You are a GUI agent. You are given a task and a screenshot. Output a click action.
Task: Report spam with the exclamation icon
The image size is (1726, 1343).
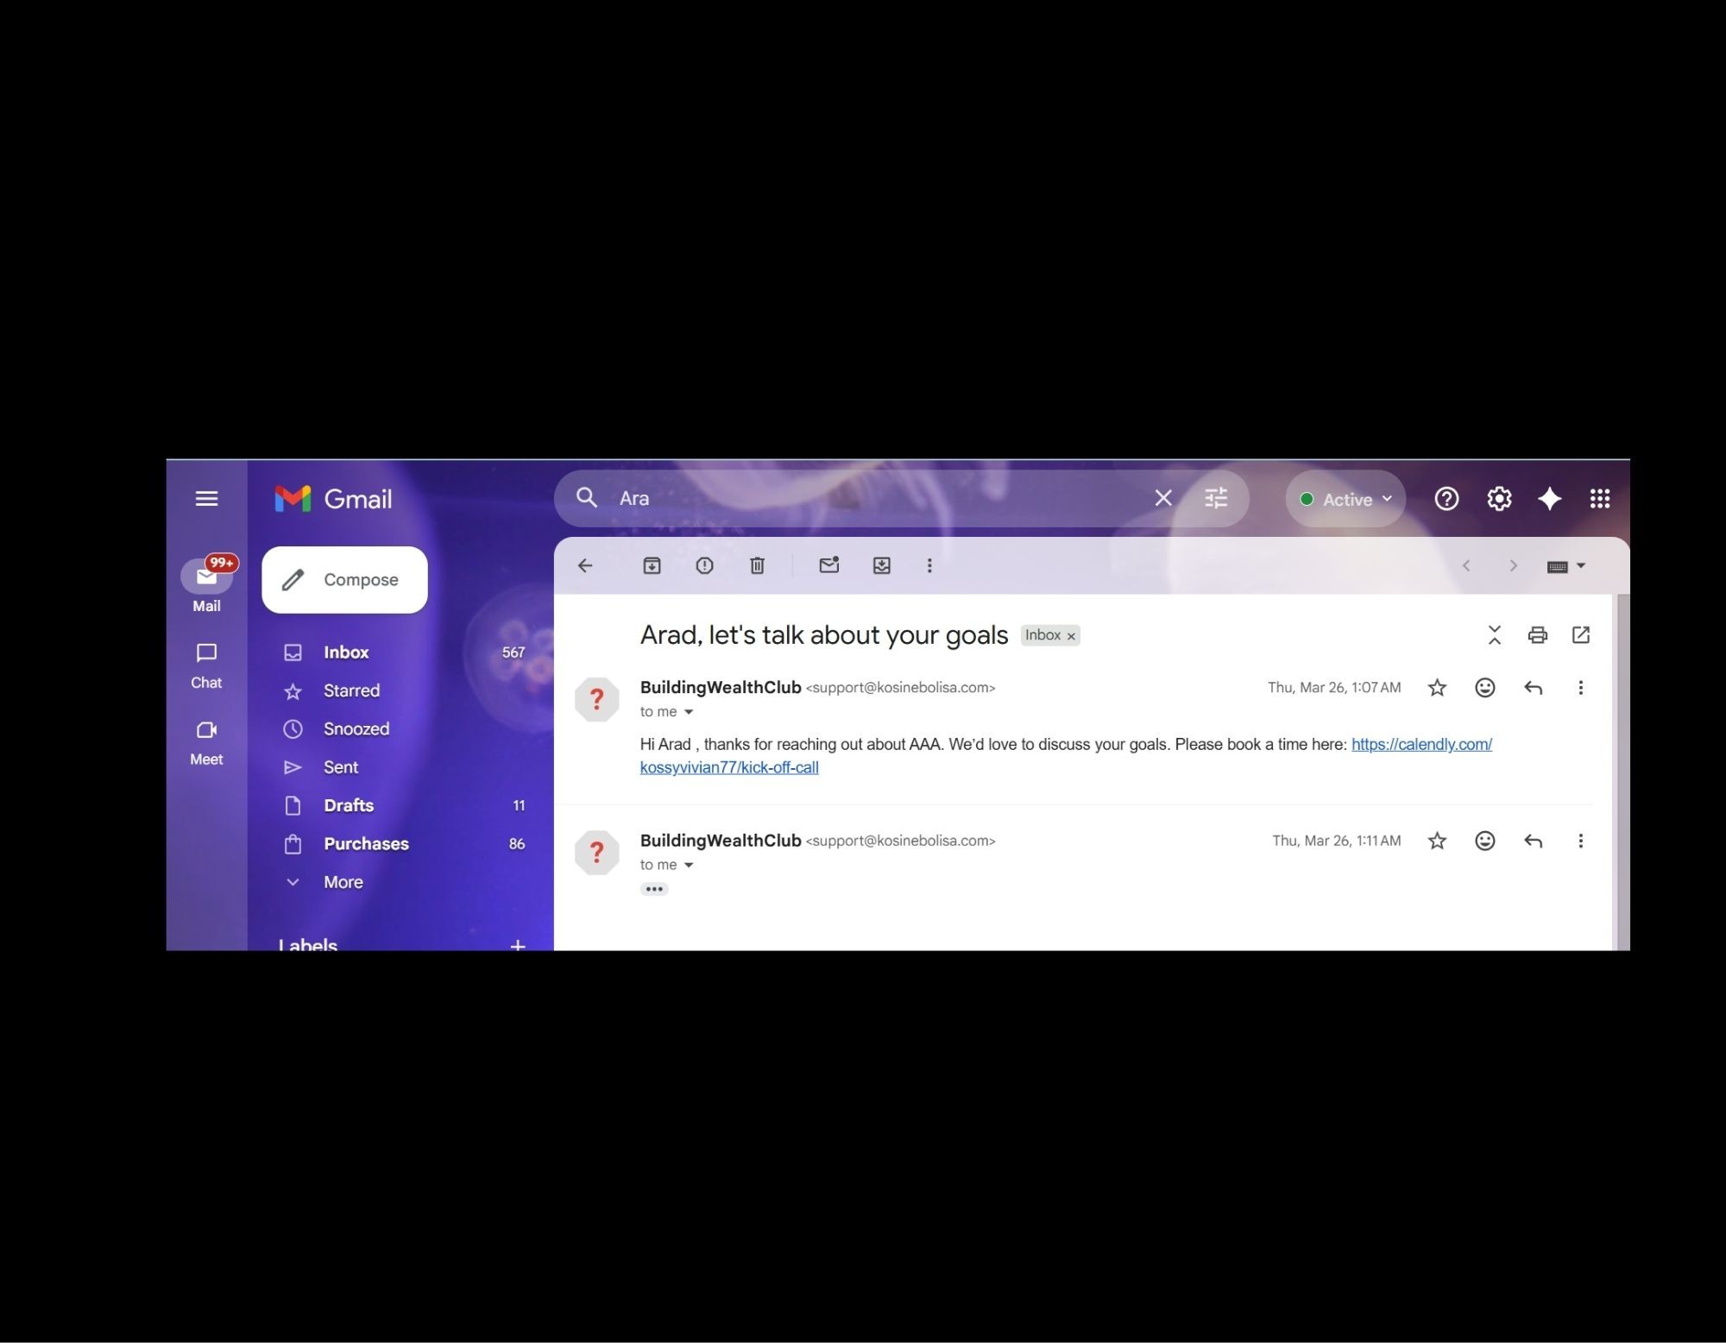704,565
